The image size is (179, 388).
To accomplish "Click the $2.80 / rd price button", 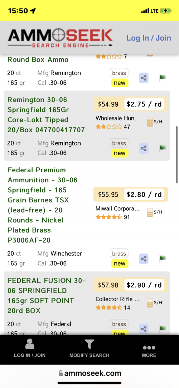I will click(144, 194).
